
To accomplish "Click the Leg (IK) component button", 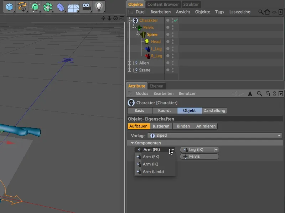I will [197, 150].
